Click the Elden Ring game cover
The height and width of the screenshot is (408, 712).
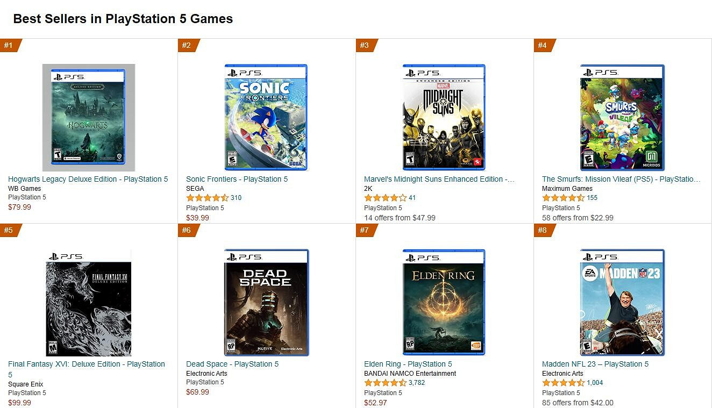tap(444, 302)
